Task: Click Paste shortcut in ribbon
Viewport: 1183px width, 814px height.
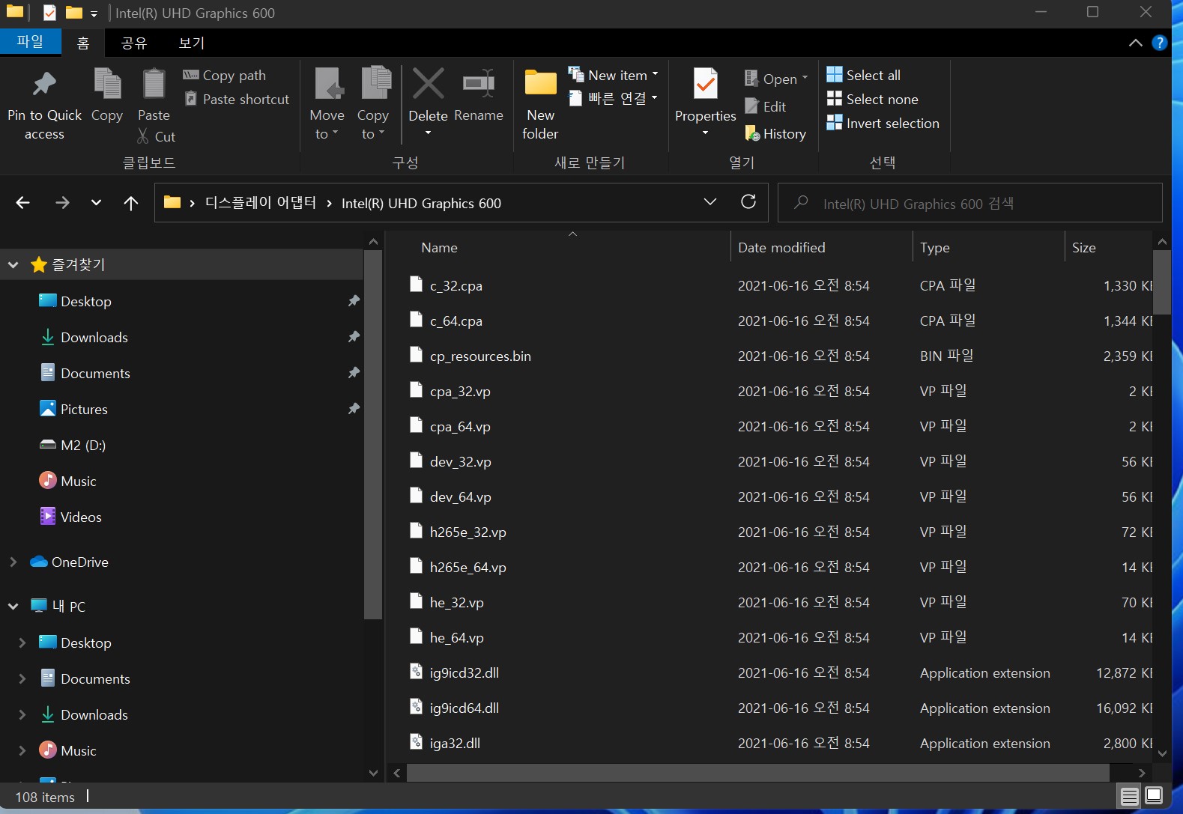Action: pyautogui.click(x=237, y=99)
